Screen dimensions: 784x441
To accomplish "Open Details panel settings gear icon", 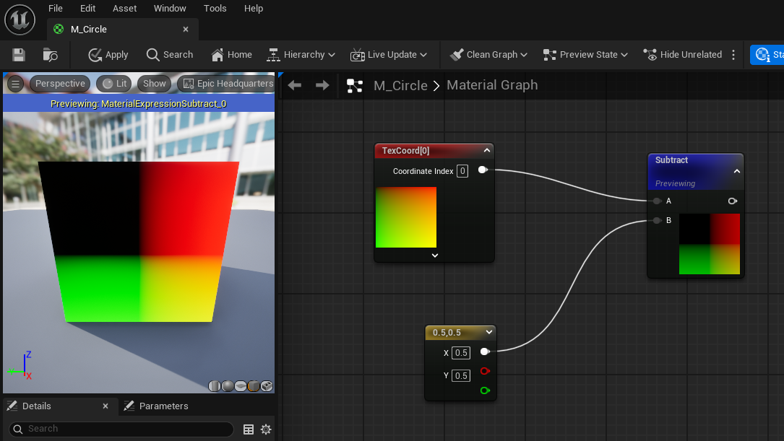I will point(266,429).
